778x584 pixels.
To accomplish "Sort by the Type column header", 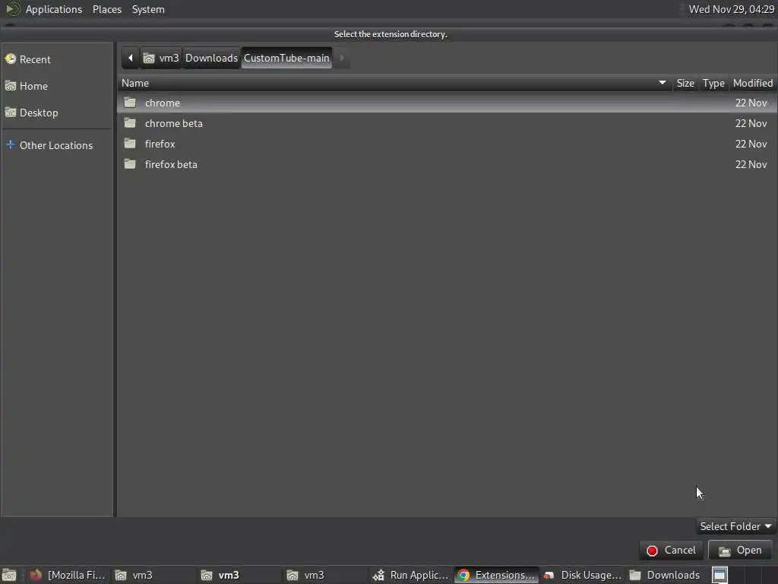I will [x=713, y=83].
